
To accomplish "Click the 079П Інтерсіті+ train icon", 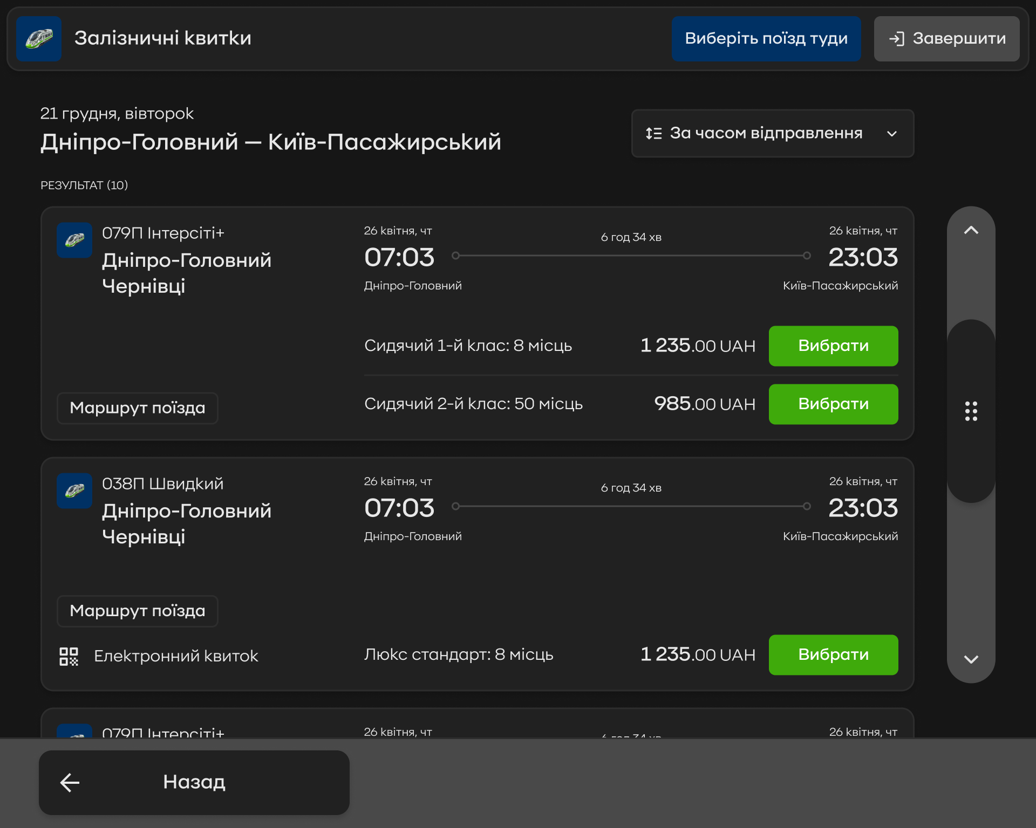I will pos(74,240).
